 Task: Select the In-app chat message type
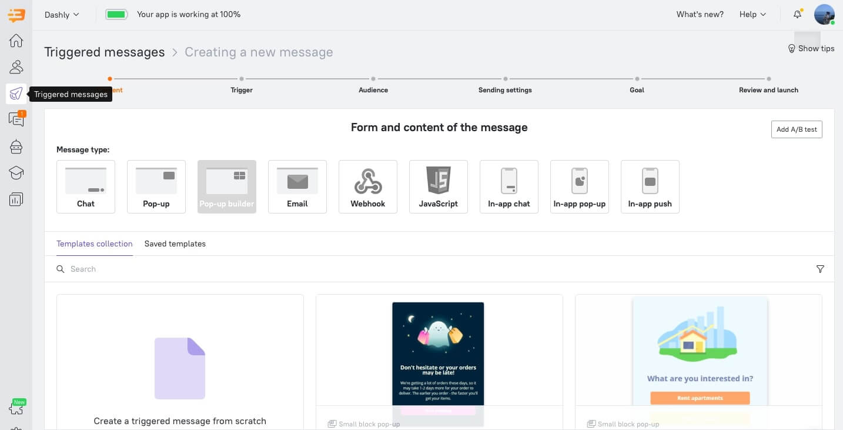[x=509, y=186]
